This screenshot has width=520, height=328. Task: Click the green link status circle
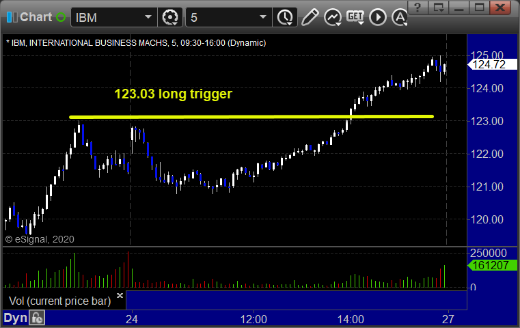pyautogui.click(x=61, y=17)
